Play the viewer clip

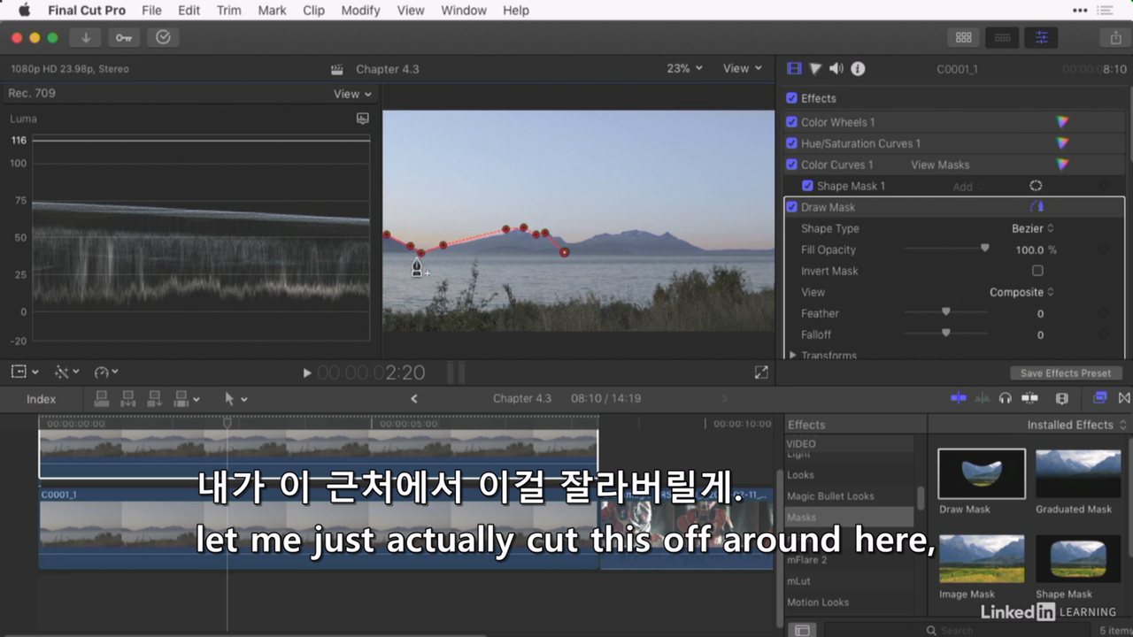pyautogui.click(x=307, y=373)
